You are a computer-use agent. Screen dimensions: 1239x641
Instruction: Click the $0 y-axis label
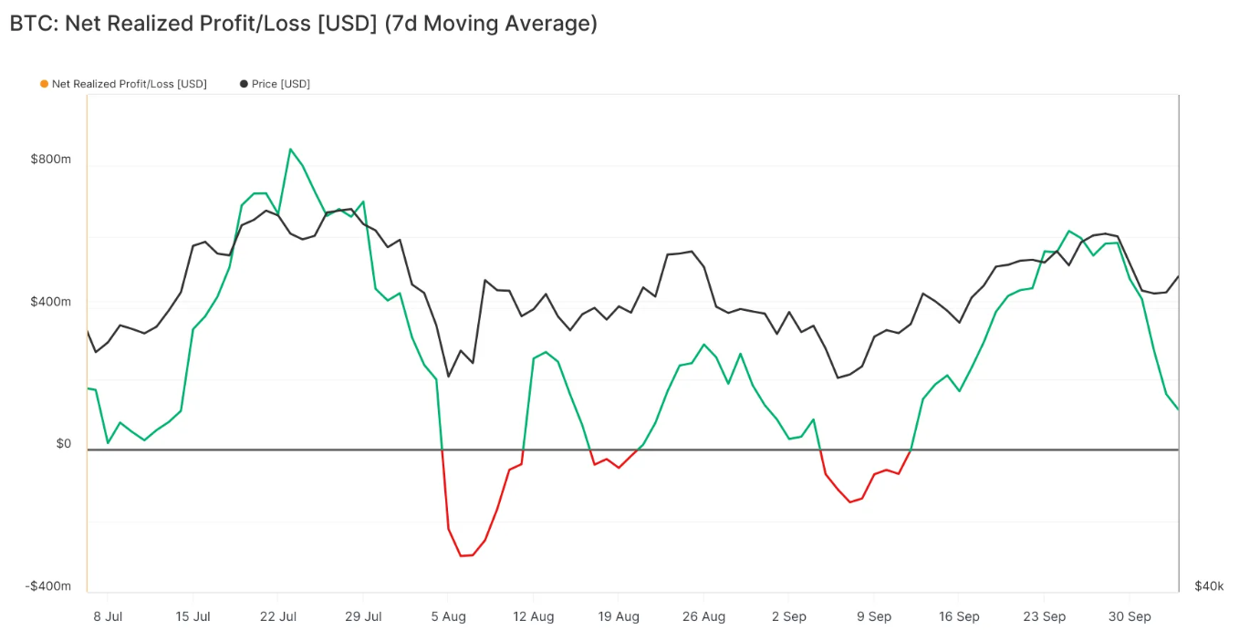pos(63,444)
